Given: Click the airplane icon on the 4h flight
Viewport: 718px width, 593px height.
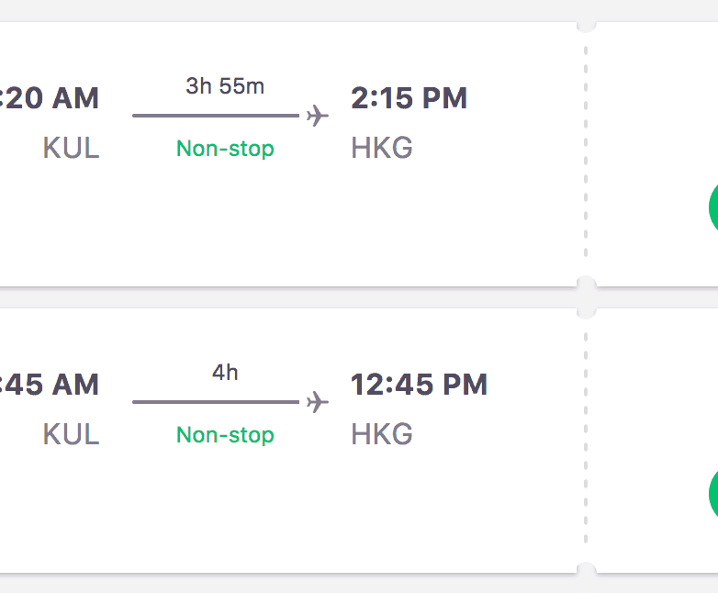Looking at the screenshot, I should [318, 402].
